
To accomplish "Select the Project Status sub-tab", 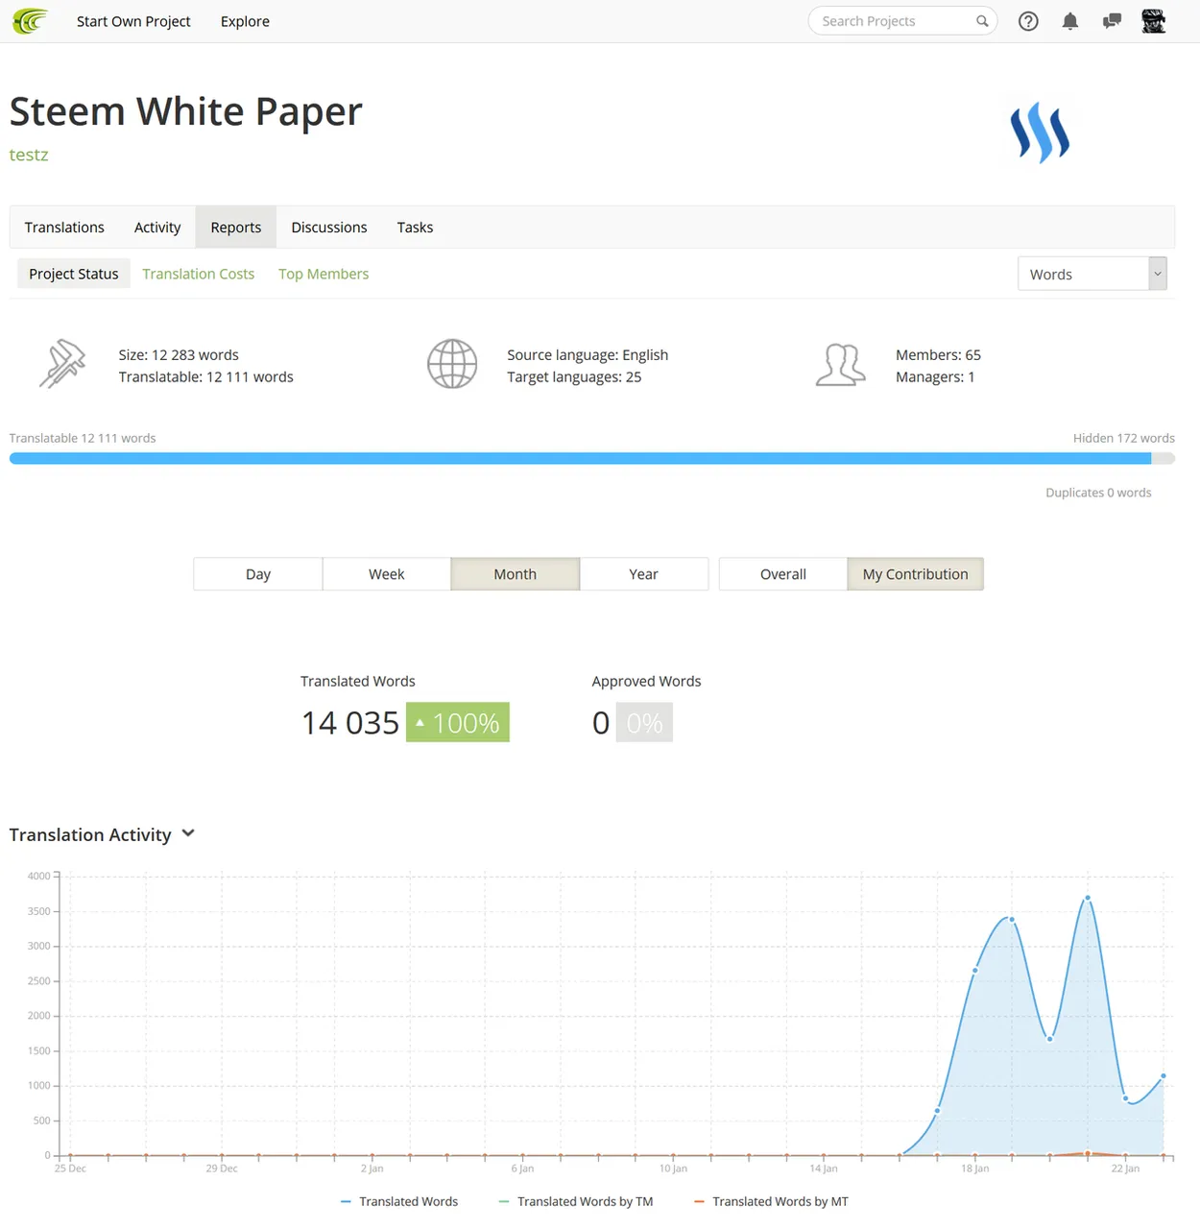I will [x=74, y=274].
